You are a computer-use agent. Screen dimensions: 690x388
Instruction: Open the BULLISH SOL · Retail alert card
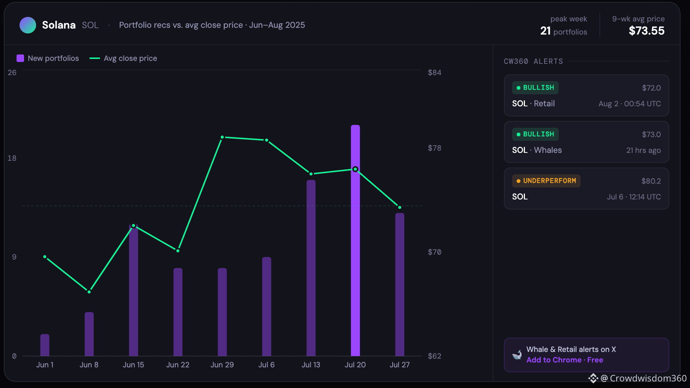[586, 95]
